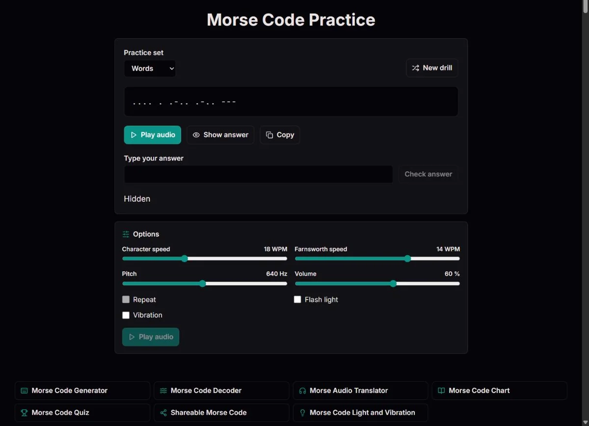The width and height of the screenshot is (589, 426).
Task: Open the Morse Code Generator link
Action: click(82, 391)
